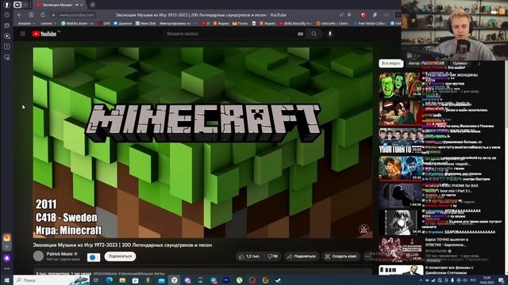Like the video with thumbs-up button
508x285 pixels.
248,256
